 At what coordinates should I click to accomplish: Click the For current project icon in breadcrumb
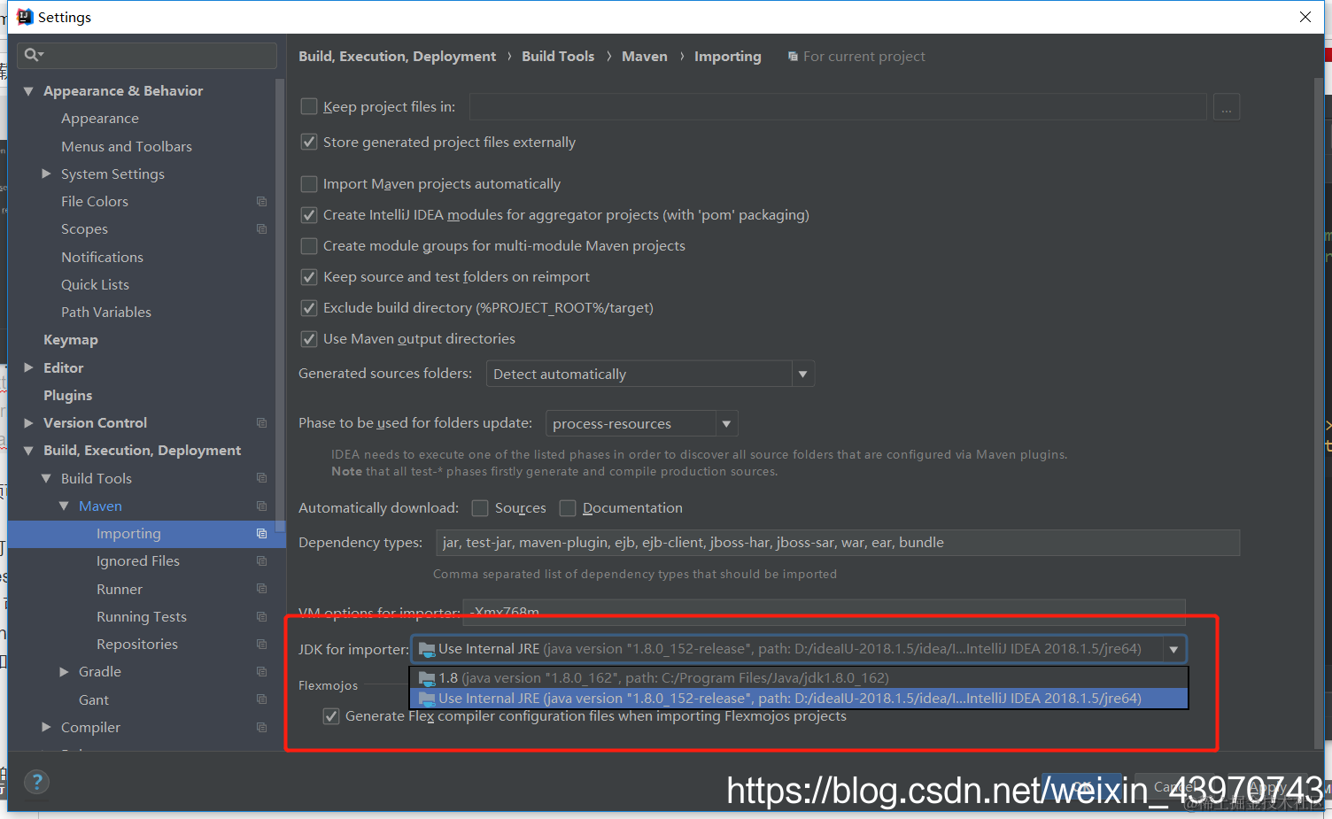tap(793, 56)
